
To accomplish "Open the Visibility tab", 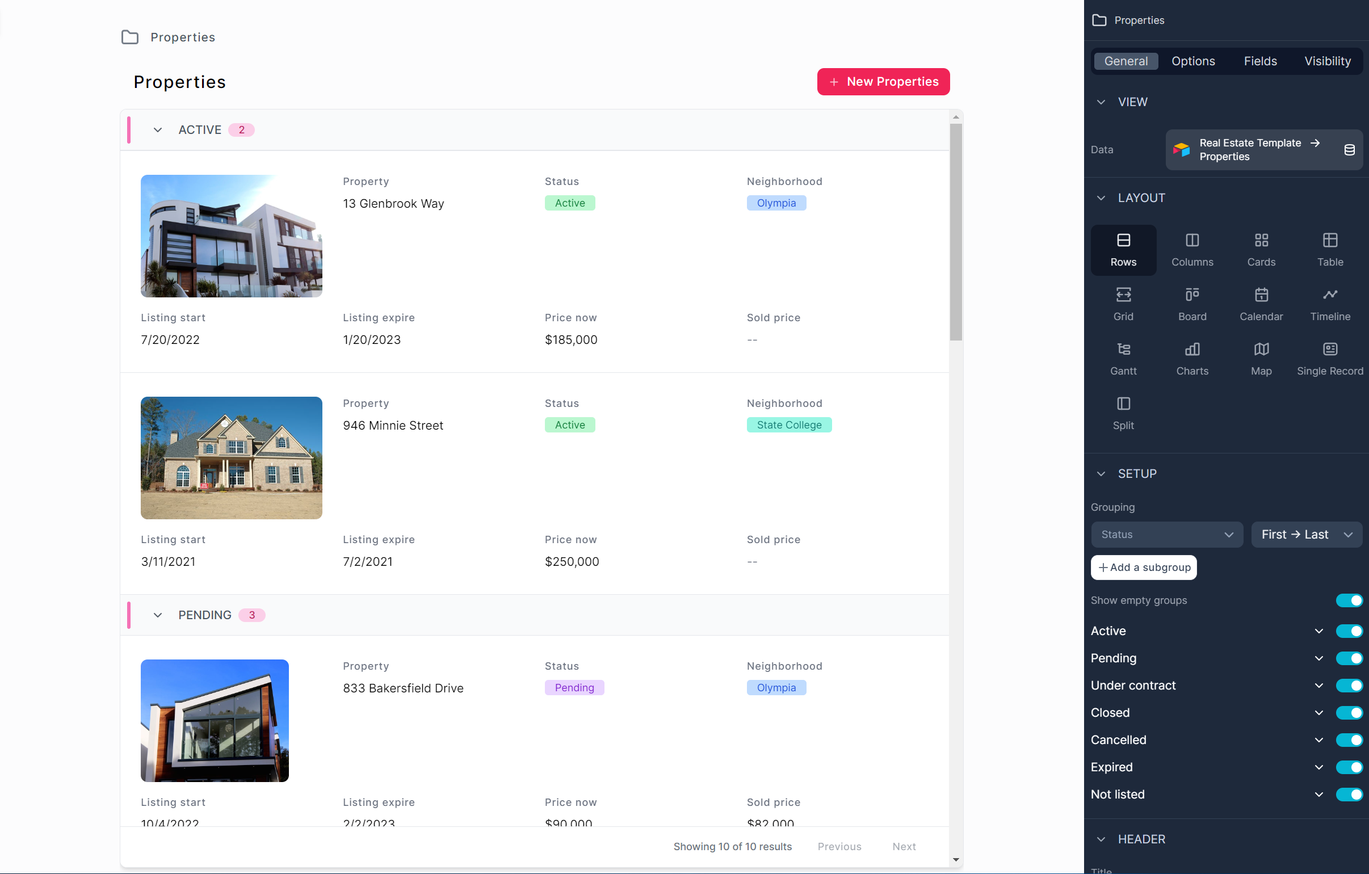I will coord(1326,61).
